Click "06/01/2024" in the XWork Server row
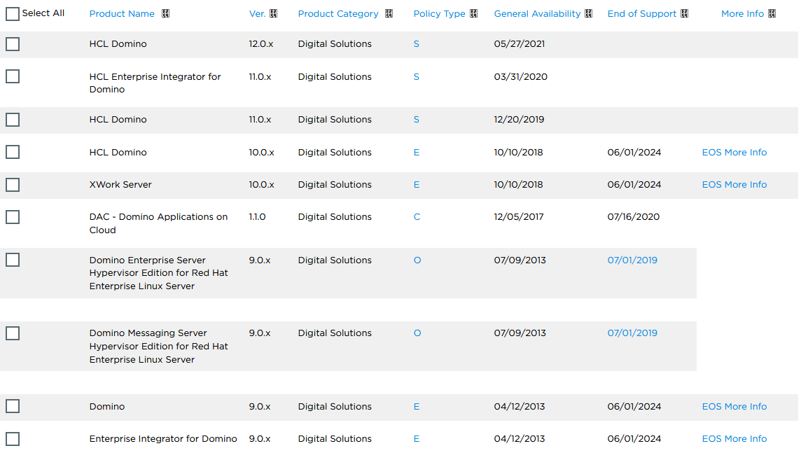 [x=634, y=185]
